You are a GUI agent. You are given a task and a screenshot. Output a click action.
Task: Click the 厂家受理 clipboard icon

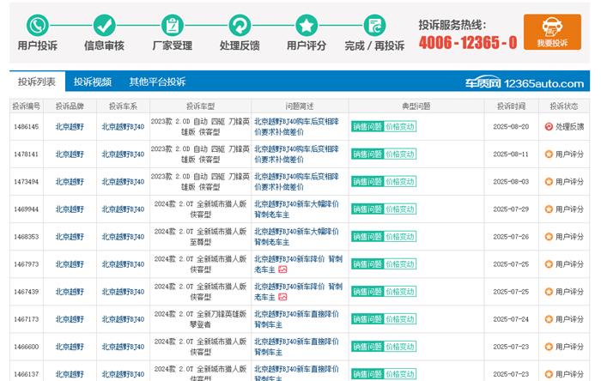click(x=172, y=24)
